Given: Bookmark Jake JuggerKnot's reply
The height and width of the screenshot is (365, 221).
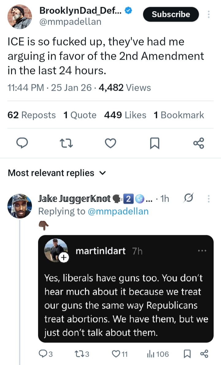Looking at the screenshot, I should 187,354.
